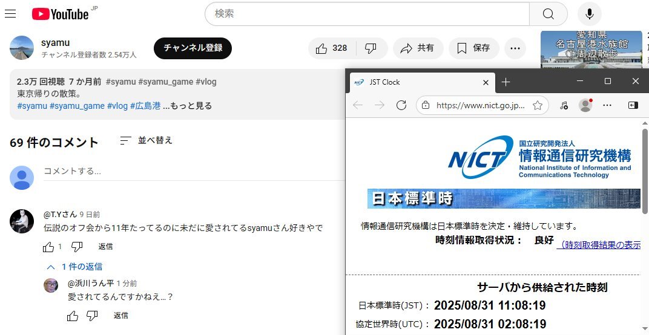Viewport: 649px width, 335px height.
Task: Open a new tab in Edge window
Action: pyautogui.click(x=506, y=82)
